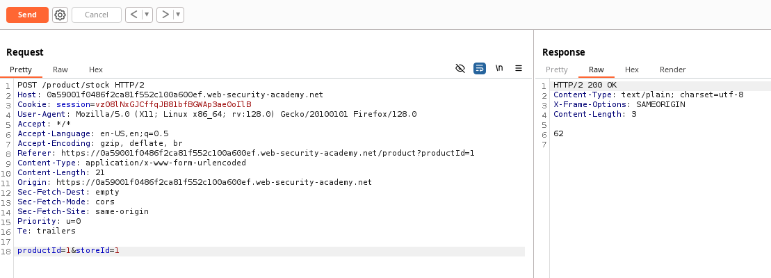This screenshot has width=771, height=278.
Task: Click the orange Send button
Action: [x=27, y=15]
